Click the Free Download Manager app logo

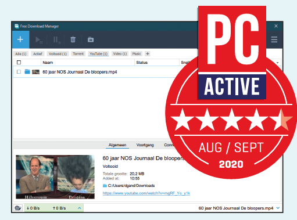coord(17,26)
